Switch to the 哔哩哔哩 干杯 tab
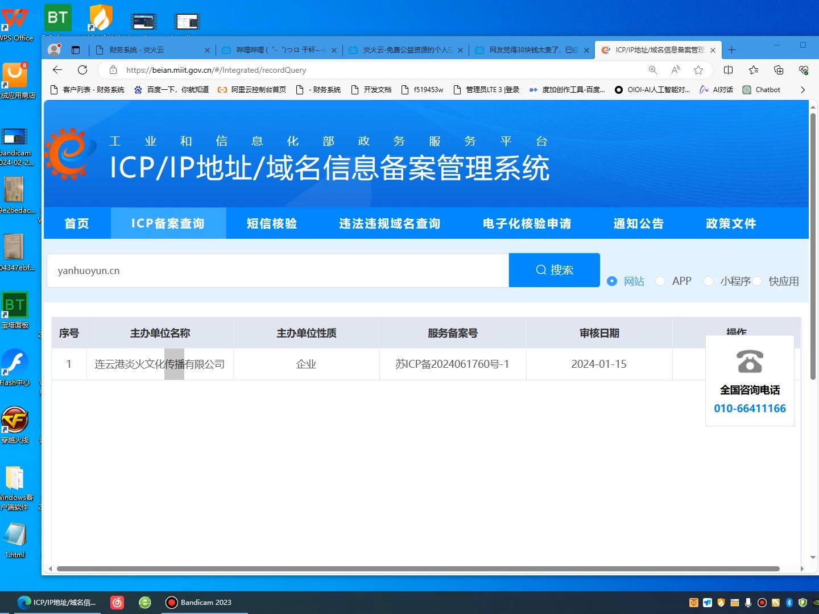The image size is (819, 614). point(279,50)
